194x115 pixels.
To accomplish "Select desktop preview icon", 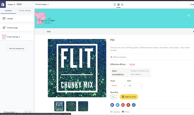I will (118, 4).
